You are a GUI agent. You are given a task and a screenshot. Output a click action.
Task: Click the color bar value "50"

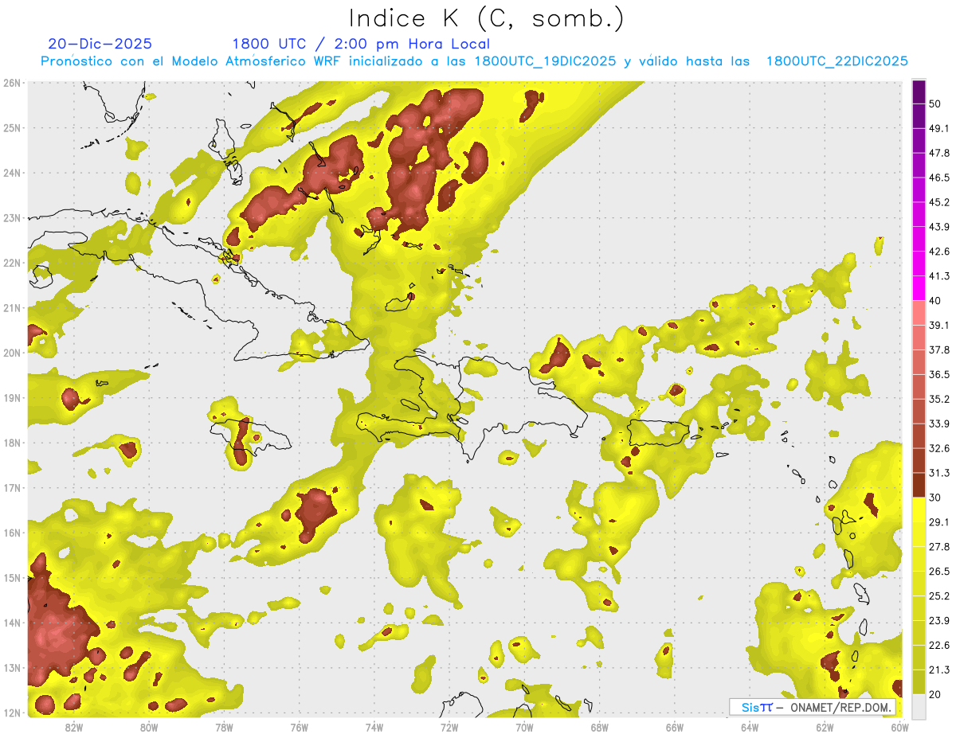point(935,104)
